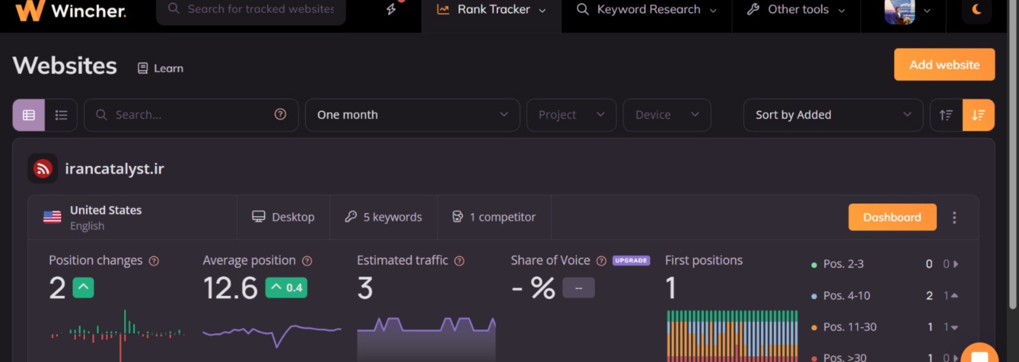Viewport: 1019px width, 362px height.
Task: Sort websites in ascending order
Action: [946, 115]
